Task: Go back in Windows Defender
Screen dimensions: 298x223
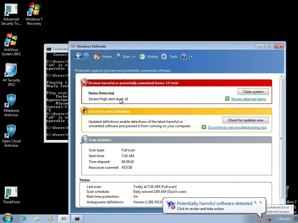Action: 79,56
